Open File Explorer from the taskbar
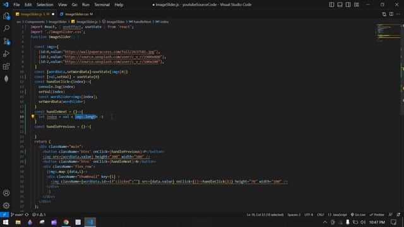The image size is (404, 227). 18,222
